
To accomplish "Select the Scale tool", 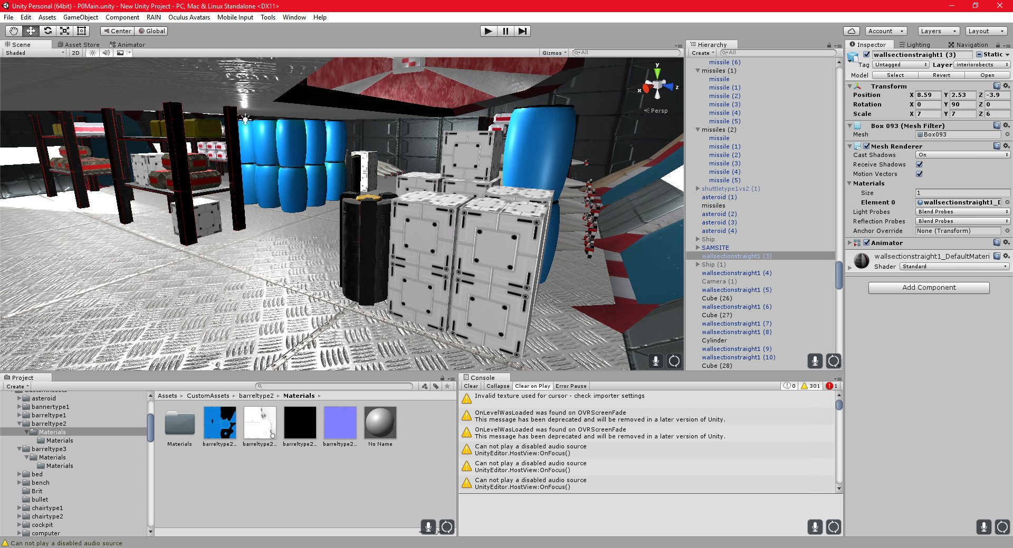I will click(x=64, y=31).
